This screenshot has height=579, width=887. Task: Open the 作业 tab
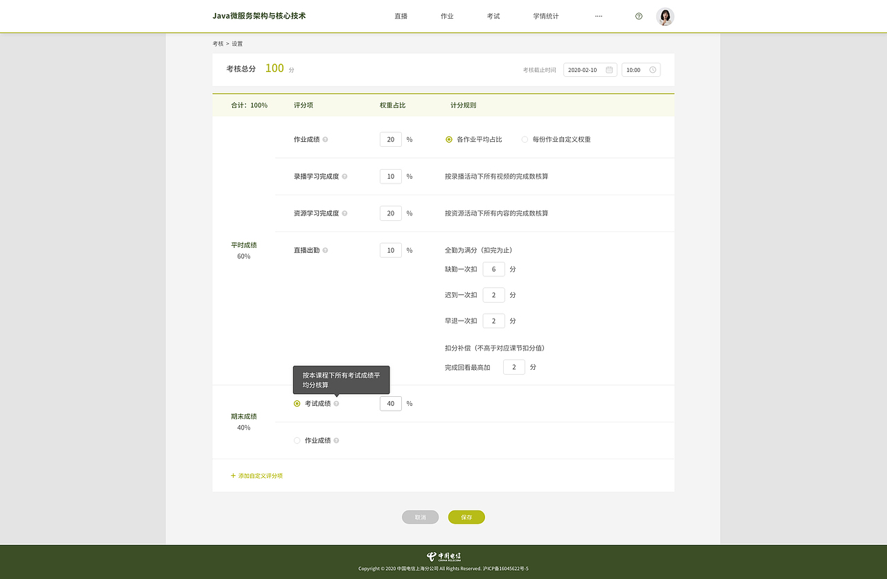tap(447, 16)
